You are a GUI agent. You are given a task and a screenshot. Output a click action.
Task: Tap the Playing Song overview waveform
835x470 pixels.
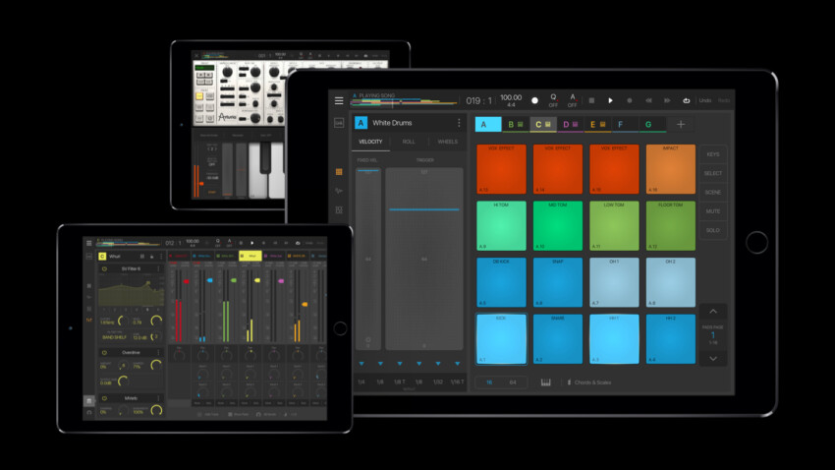[404, 101]
